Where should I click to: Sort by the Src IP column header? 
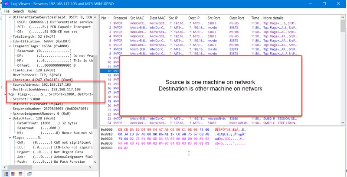(173, 18)
